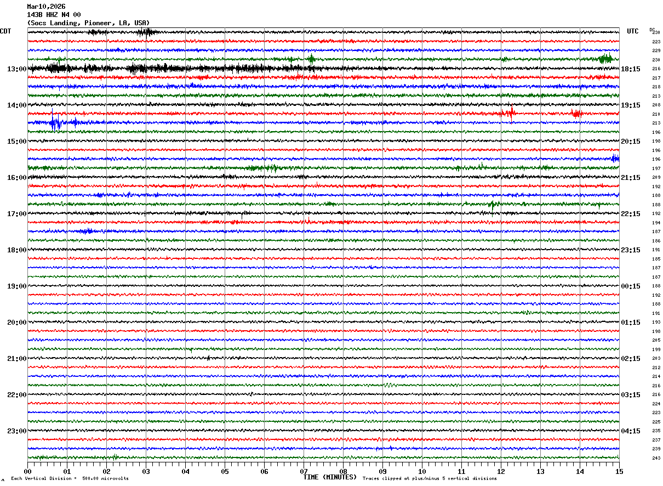
Task: Click minute tick '09' on the bottom axis
Action: coord(382,471)
